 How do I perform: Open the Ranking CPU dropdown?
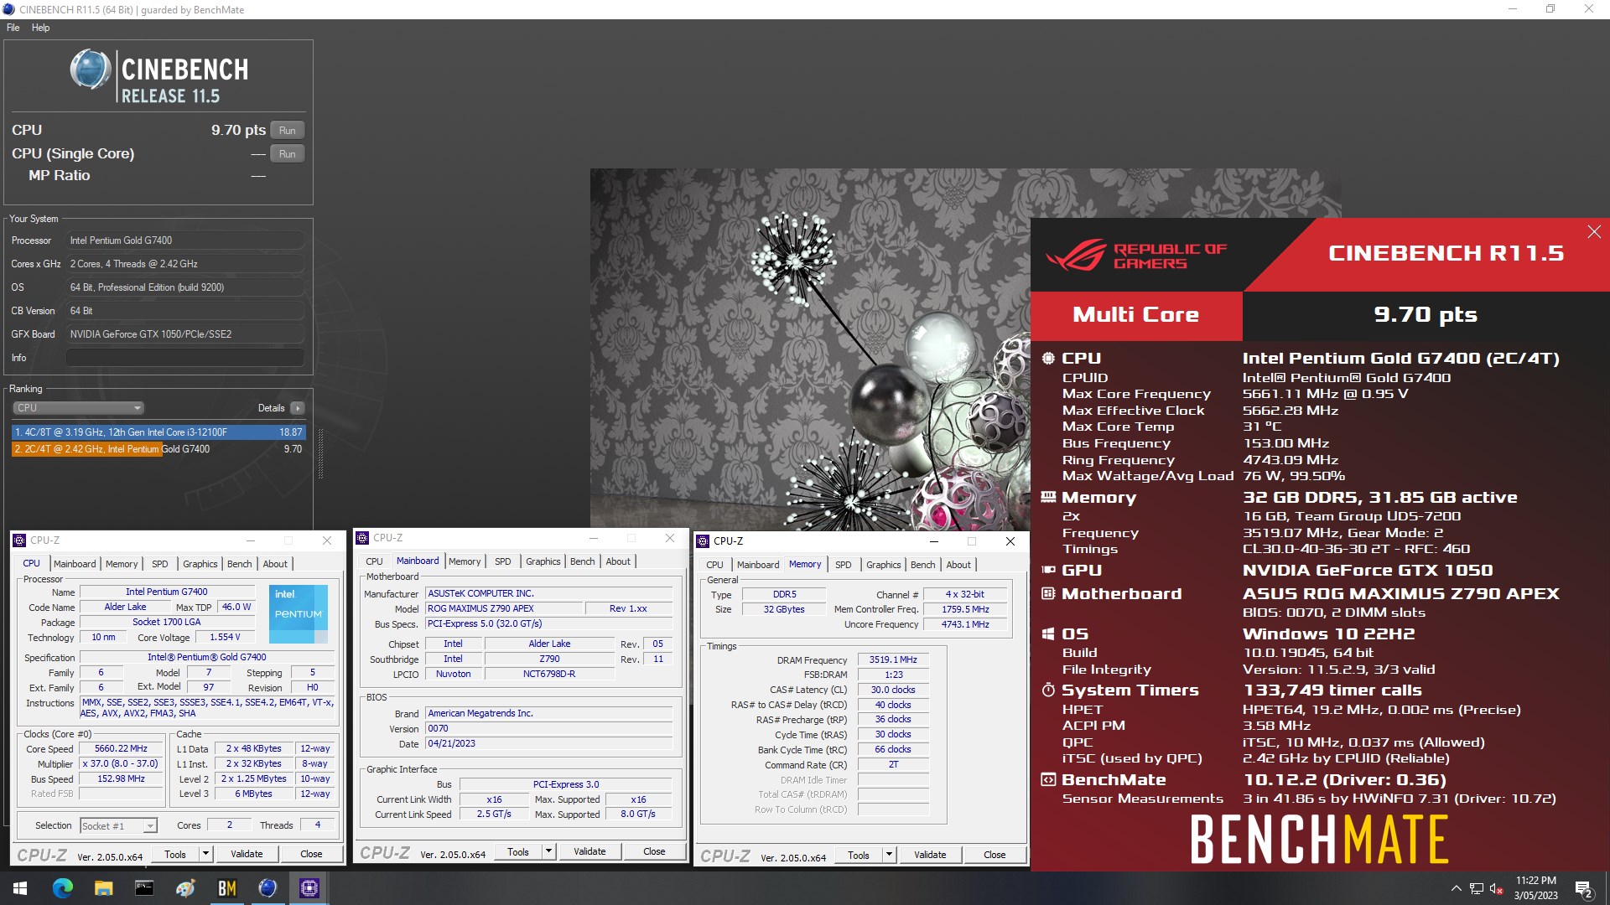79,408
